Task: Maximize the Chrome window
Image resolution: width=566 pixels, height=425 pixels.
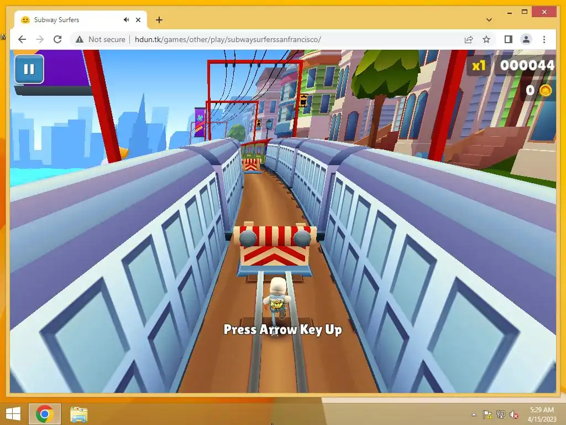Action: coord(525,12)
